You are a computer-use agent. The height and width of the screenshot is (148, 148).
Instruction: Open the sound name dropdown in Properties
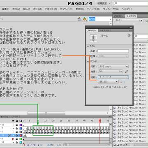[113, 66]
